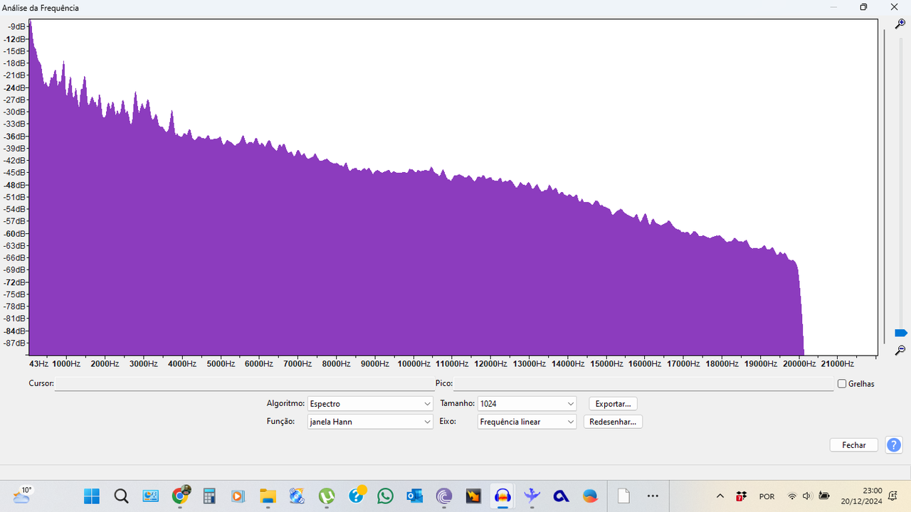Image resolution: width=911 pixels, height=512 pixels.
Task: Open Outlook from the taskbar
Action: point(415,496)
